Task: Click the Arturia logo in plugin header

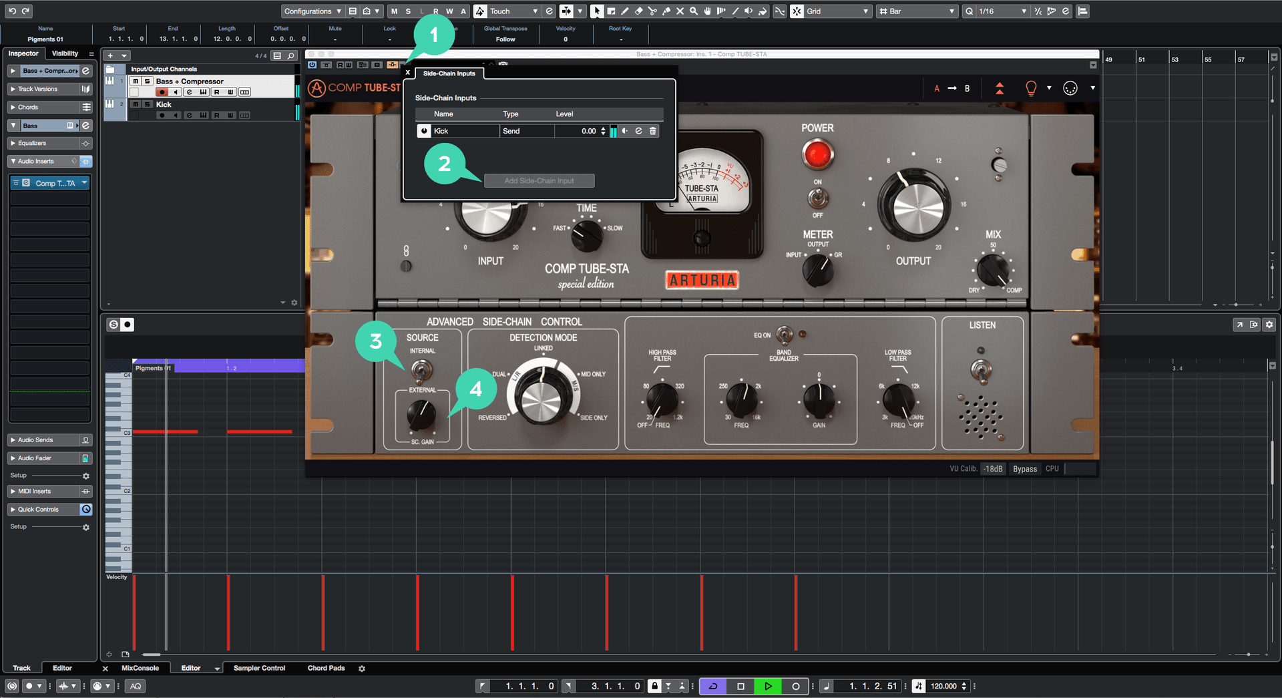Action: [316, 88]
